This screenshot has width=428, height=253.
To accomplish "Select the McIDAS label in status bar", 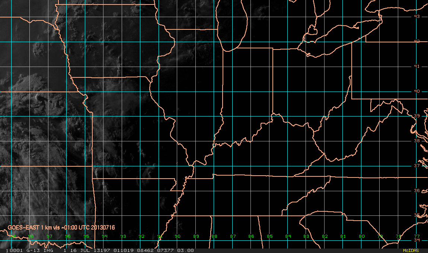I will [x=411, y=250].
